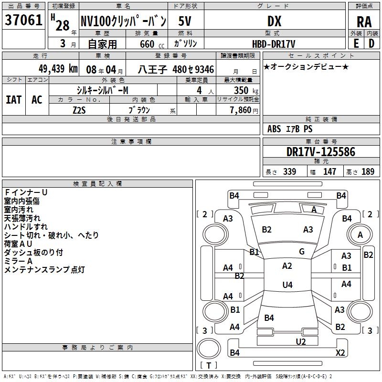Select the equipment line ABS エアB PS
Viewport: 382px width, 382px height.
pos(290,129)
